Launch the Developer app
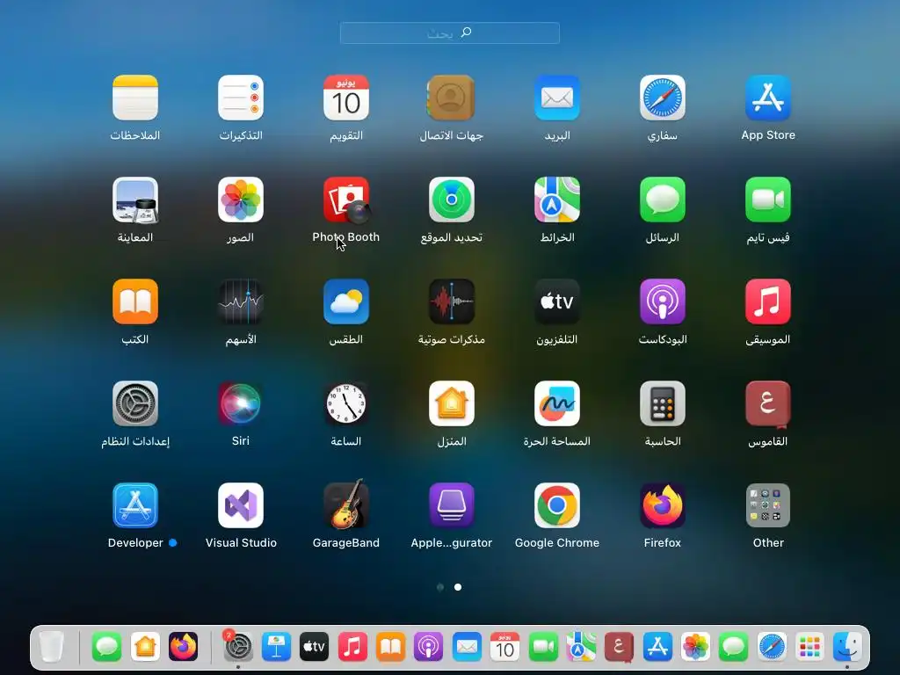Image resolution: width=900 pixels, height=675 pixels. pyautogui.click(x=134, y=505)
